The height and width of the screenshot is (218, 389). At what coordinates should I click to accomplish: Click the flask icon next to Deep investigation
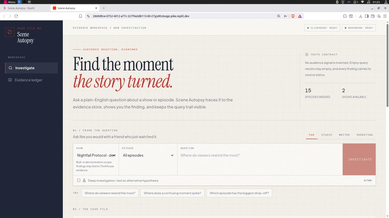(84, 180)
